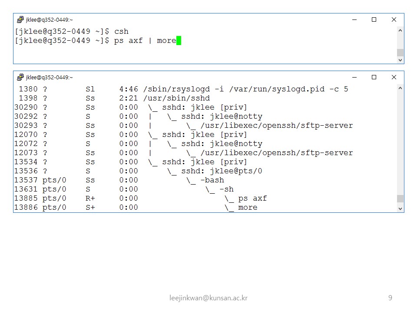Select the top window title jklee@q352-0449
The width and height of the screenshot is (417, 312).
(50, 19)
